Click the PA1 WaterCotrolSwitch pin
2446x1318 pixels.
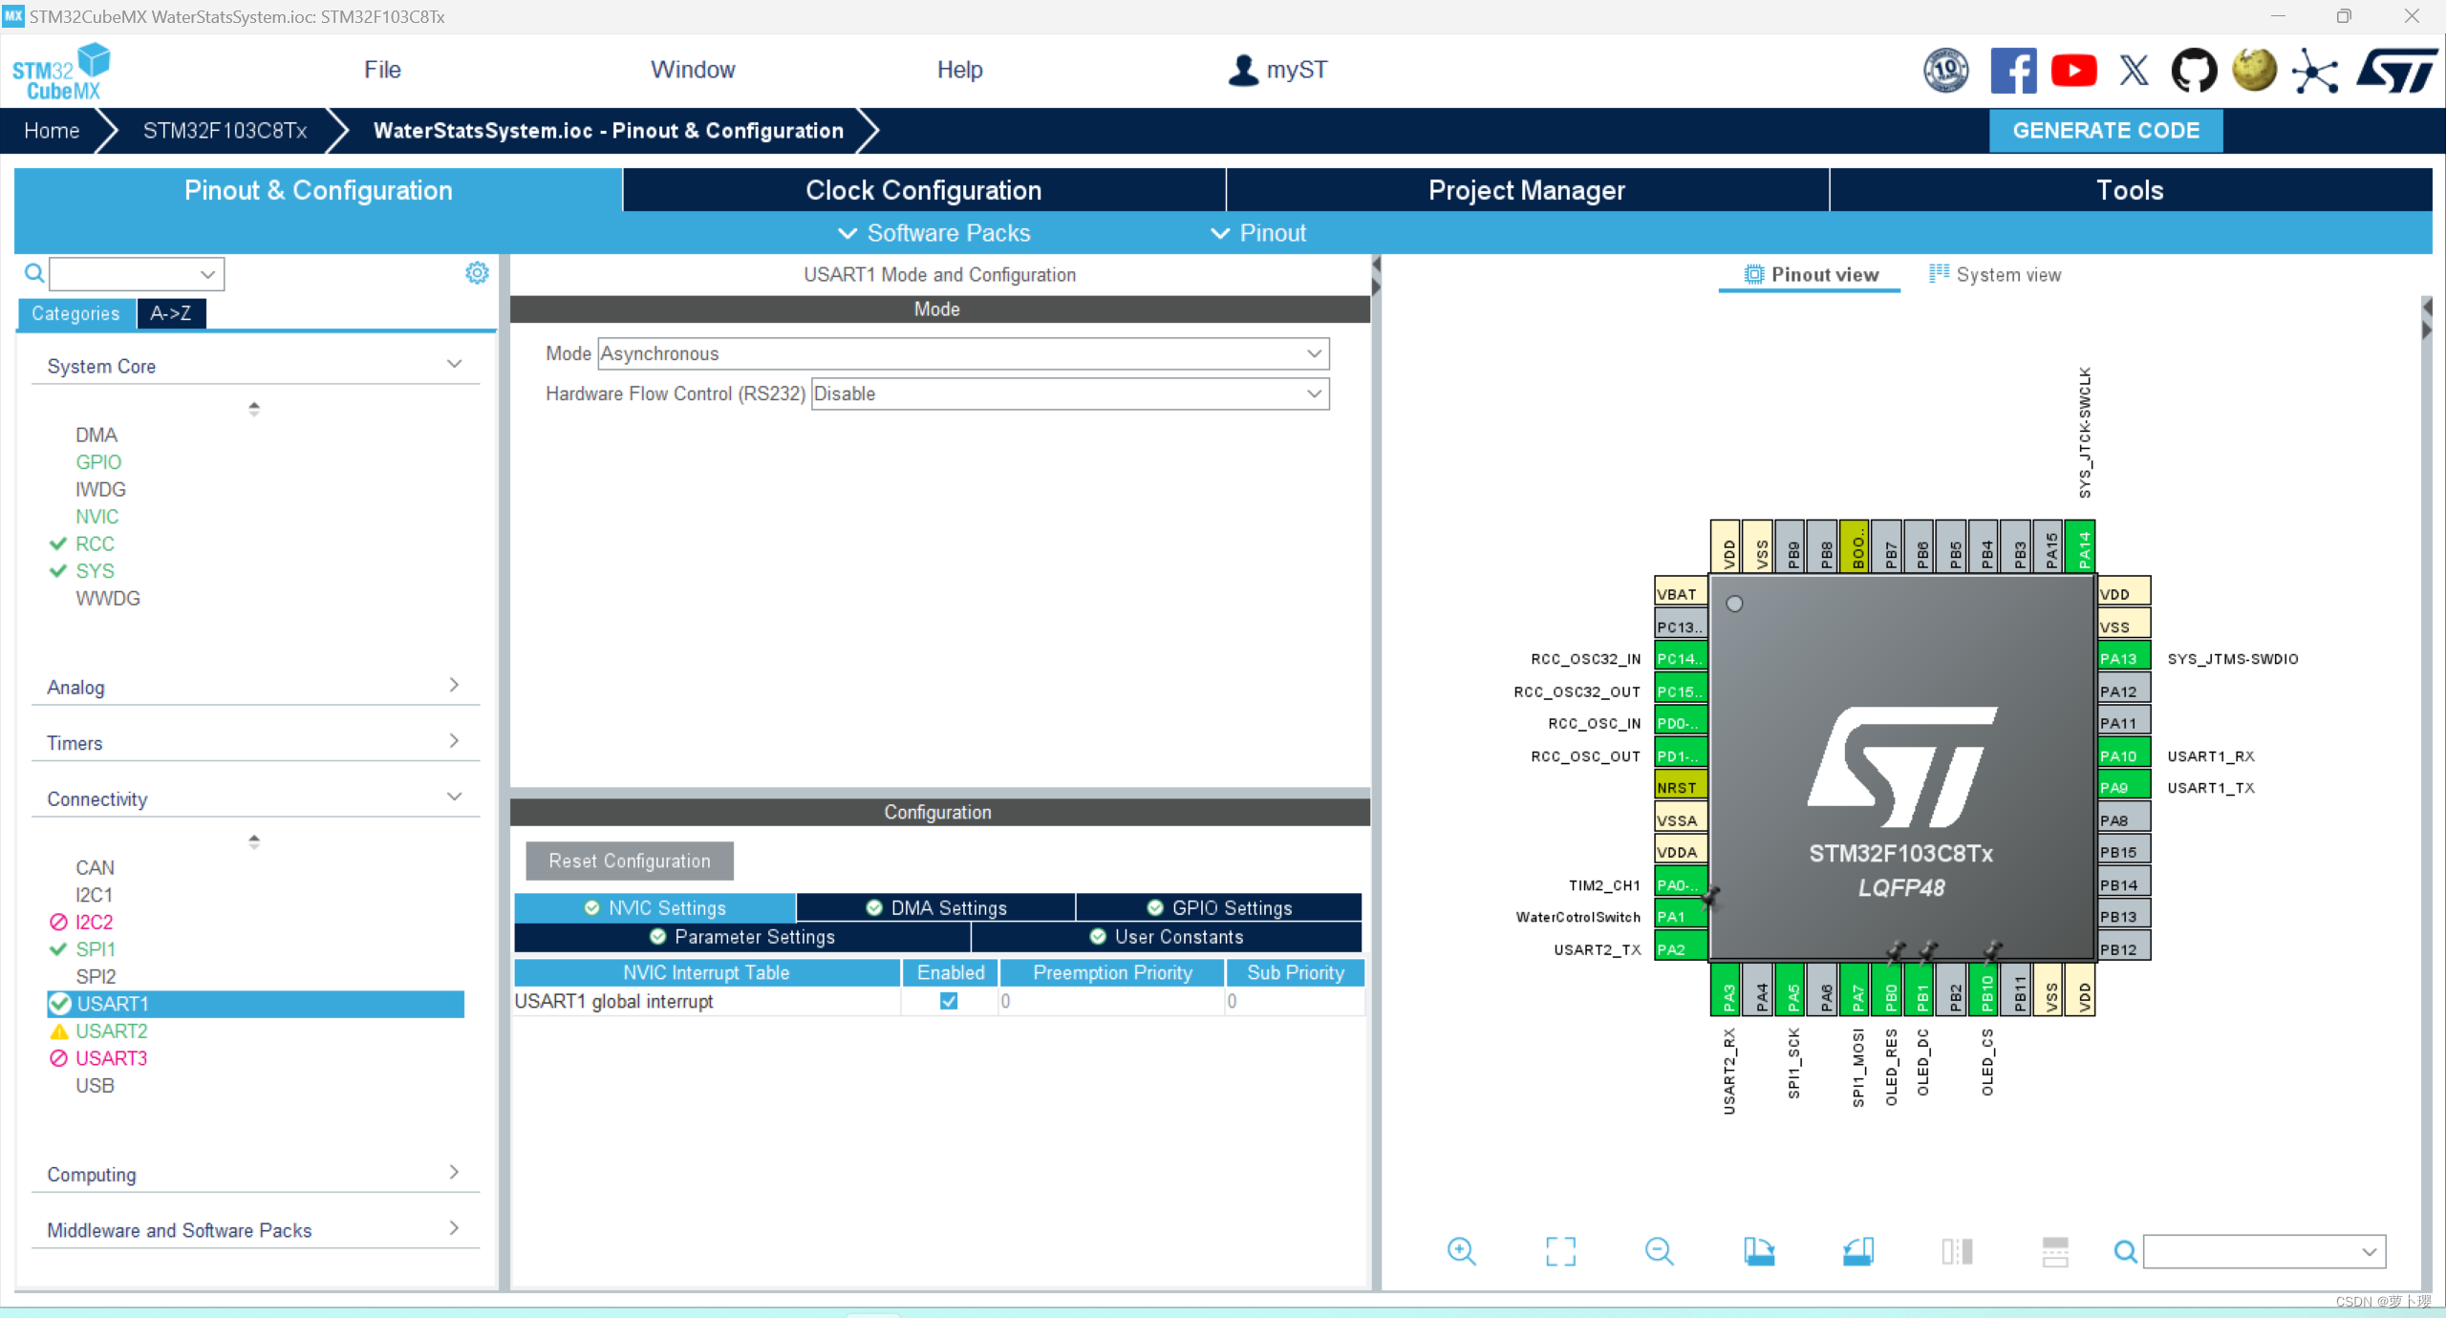pyautogui.click(x=1681, y=916)
